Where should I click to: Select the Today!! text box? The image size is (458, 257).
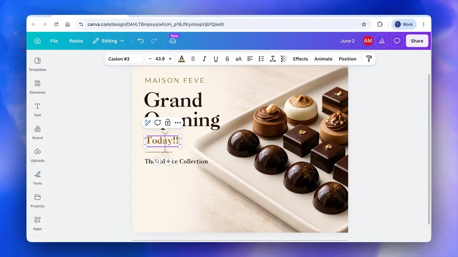click(x=162, y=141)
